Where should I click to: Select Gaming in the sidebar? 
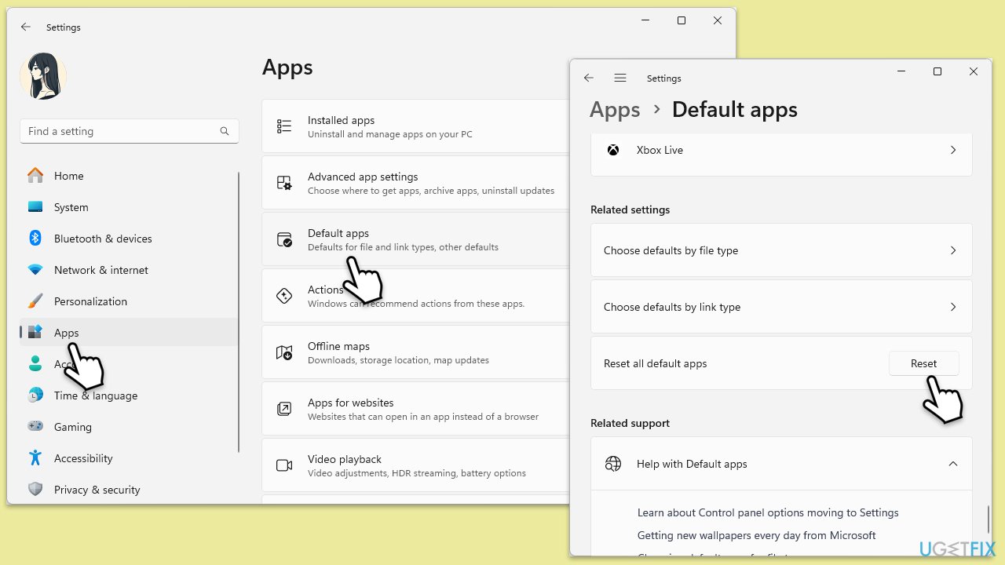[x=72, y=427]
